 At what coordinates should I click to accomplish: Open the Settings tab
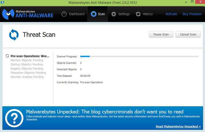(120, 14)
